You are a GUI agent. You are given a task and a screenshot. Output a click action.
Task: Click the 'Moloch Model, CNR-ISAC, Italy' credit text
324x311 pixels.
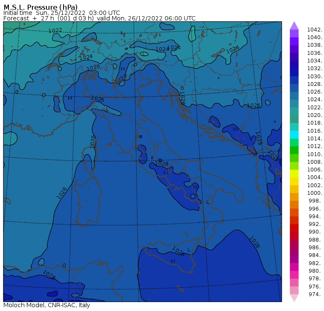[47, 305]
